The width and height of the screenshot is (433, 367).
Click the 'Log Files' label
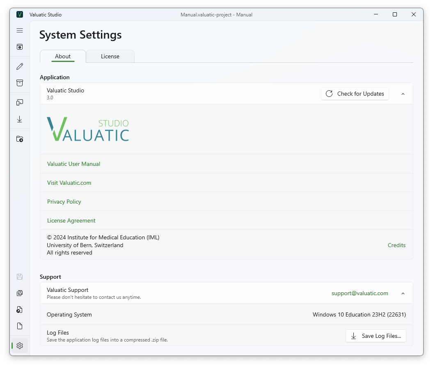click(x=58, y=333)
